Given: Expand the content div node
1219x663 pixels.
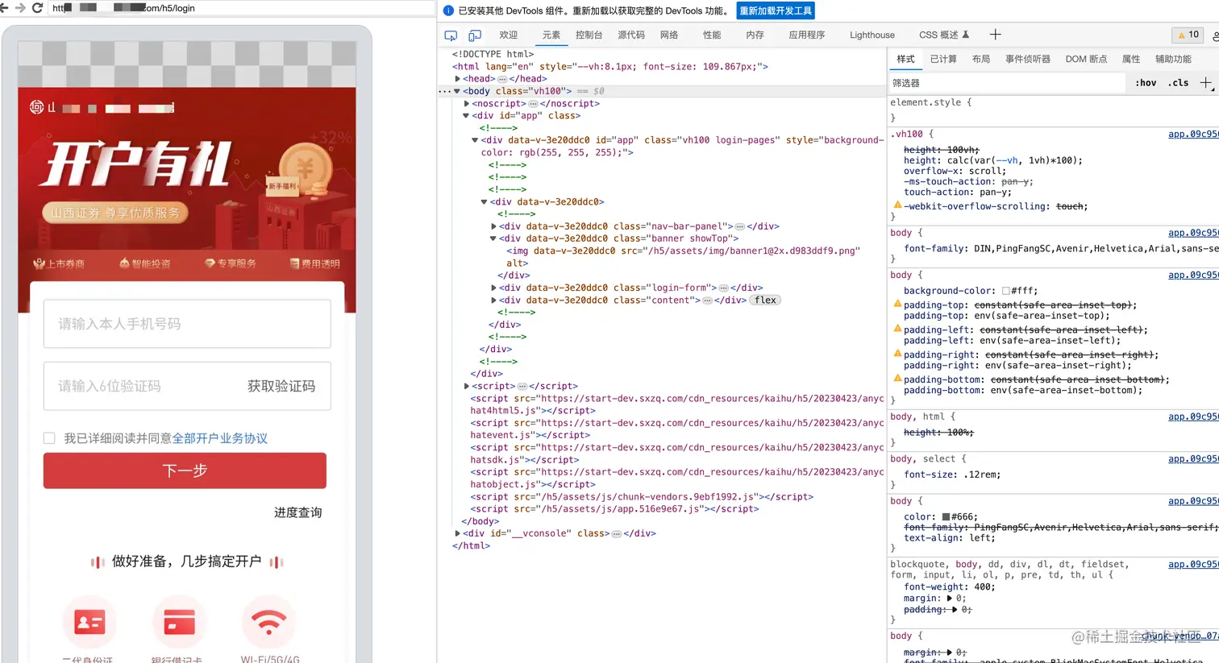Looking at the screenshot, I should pos(493,300).
